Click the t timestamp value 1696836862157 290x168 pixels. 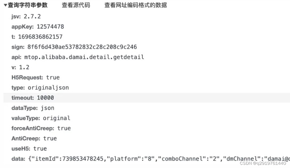point(40,37)
